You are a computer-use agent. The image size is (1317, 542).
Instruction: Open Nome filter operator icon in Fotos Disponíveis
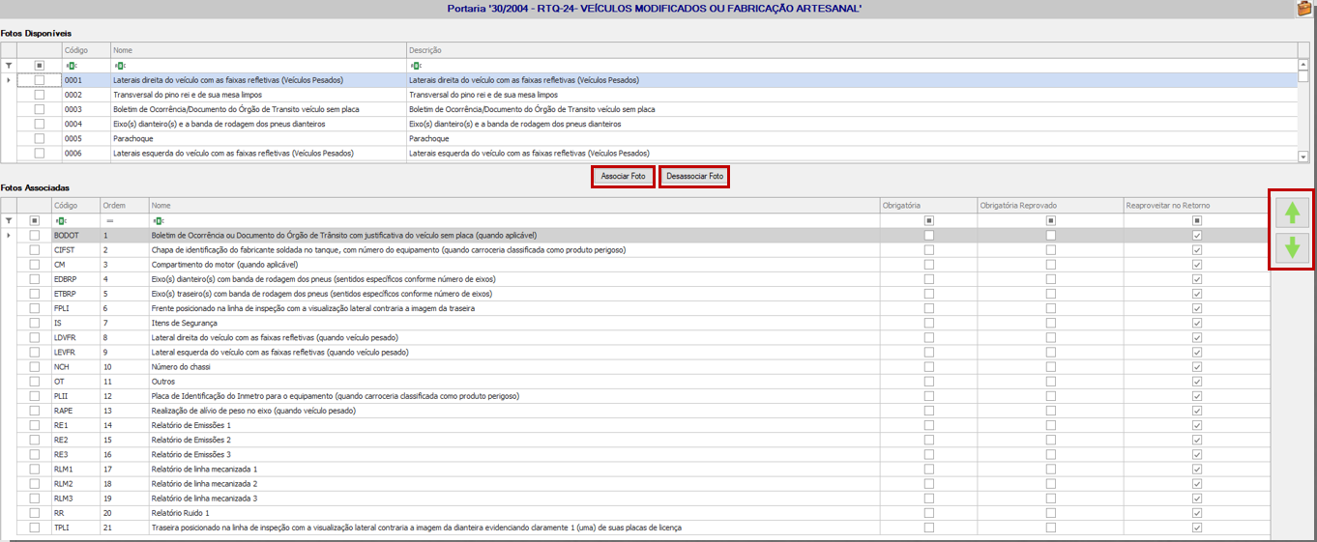pyautogui.click(x=119, y=66)
